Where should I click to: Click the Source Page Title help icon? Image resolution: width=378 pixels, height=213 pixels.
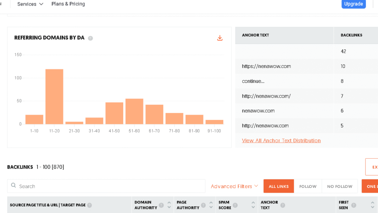90,205
